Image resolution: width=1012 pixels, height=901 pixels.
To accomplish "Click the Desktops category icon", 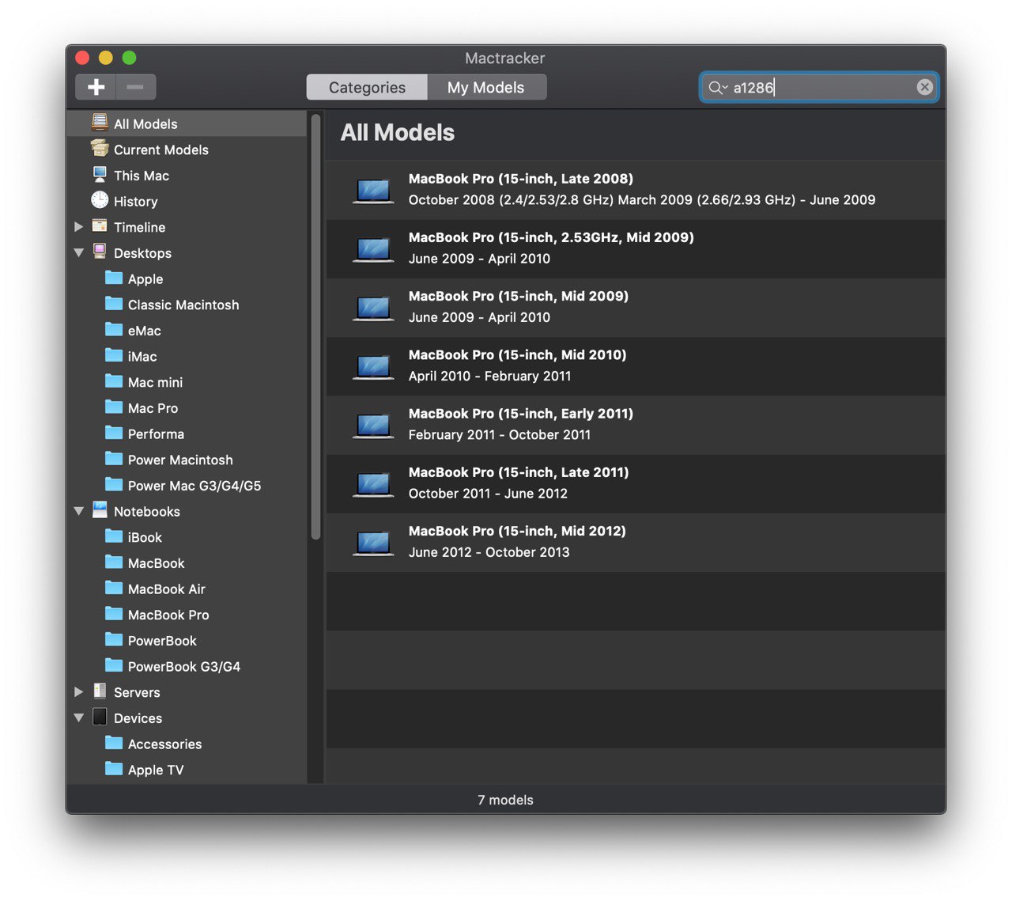I will [100, 252].
